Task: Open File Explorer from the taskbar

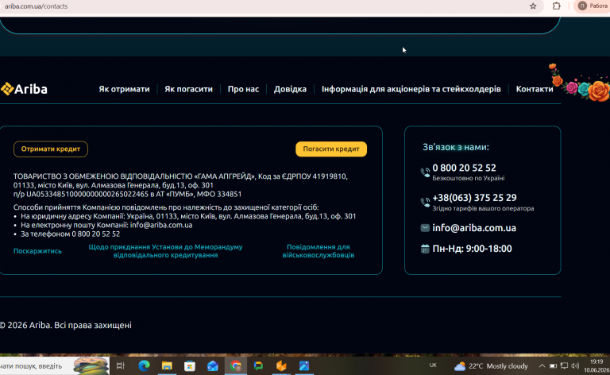Action: (x=167, y=366)
